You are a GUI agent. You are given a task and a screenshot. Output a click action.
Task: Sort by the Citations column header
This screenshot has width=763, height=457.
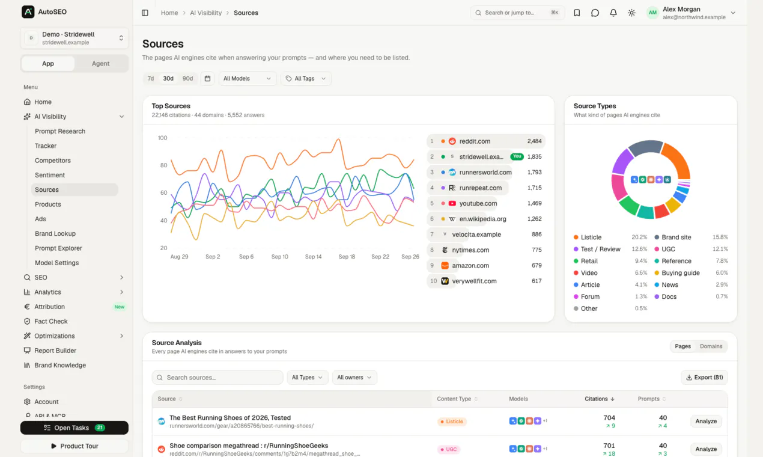(599, 399)
